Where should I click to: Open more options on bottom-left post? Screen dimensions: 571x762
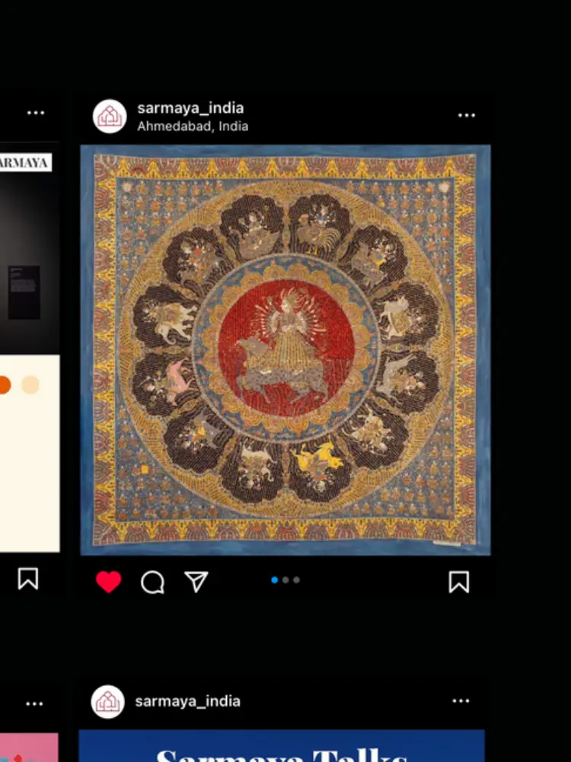coord(34,703)
